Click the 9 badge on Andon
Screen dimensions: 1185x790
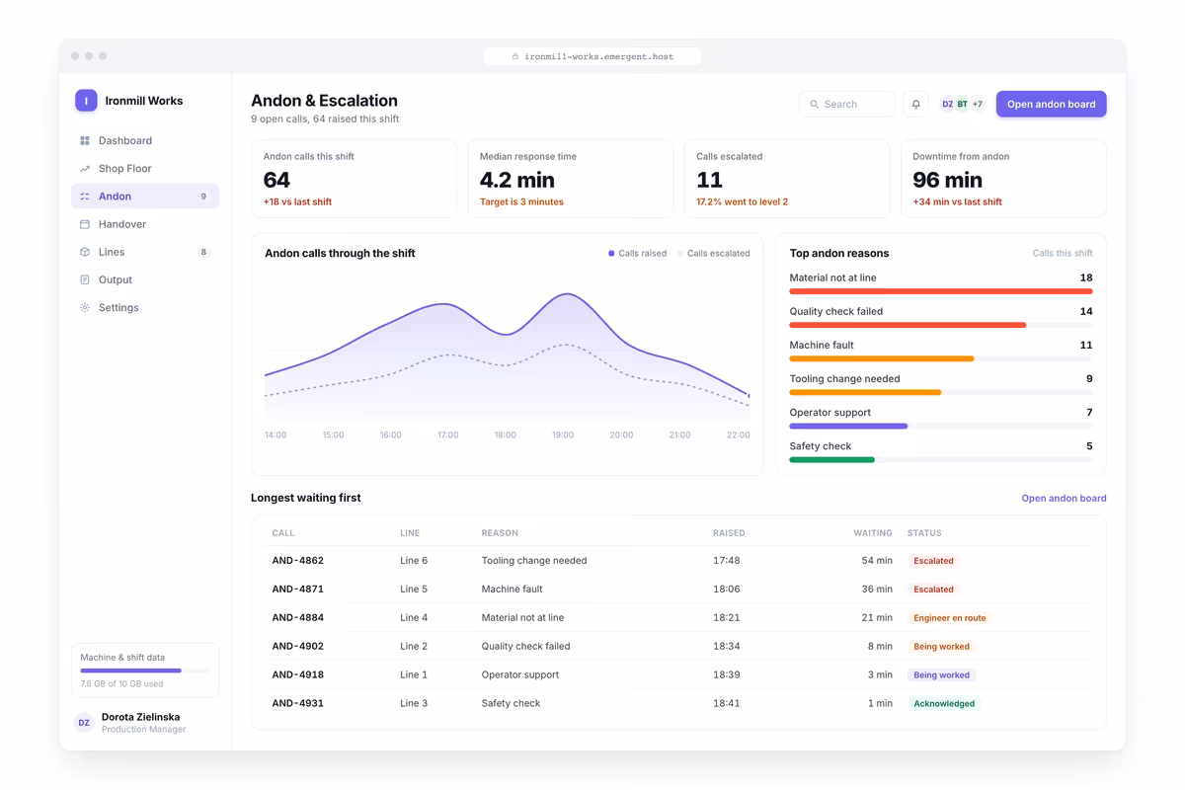click(x=203, y=197)
